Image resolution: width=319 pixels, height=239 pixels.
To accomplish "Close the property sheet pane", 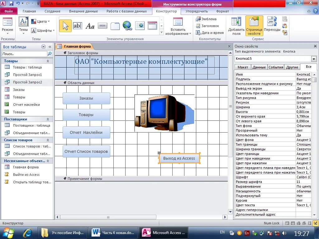I will click(315, 46).
